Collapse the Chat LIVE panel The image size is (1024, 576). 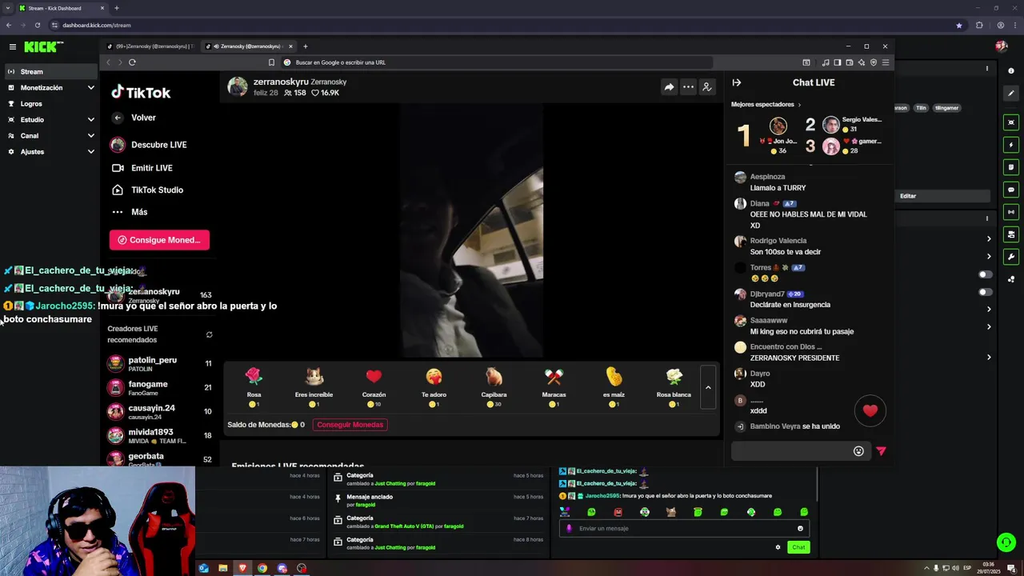point(737,82)
